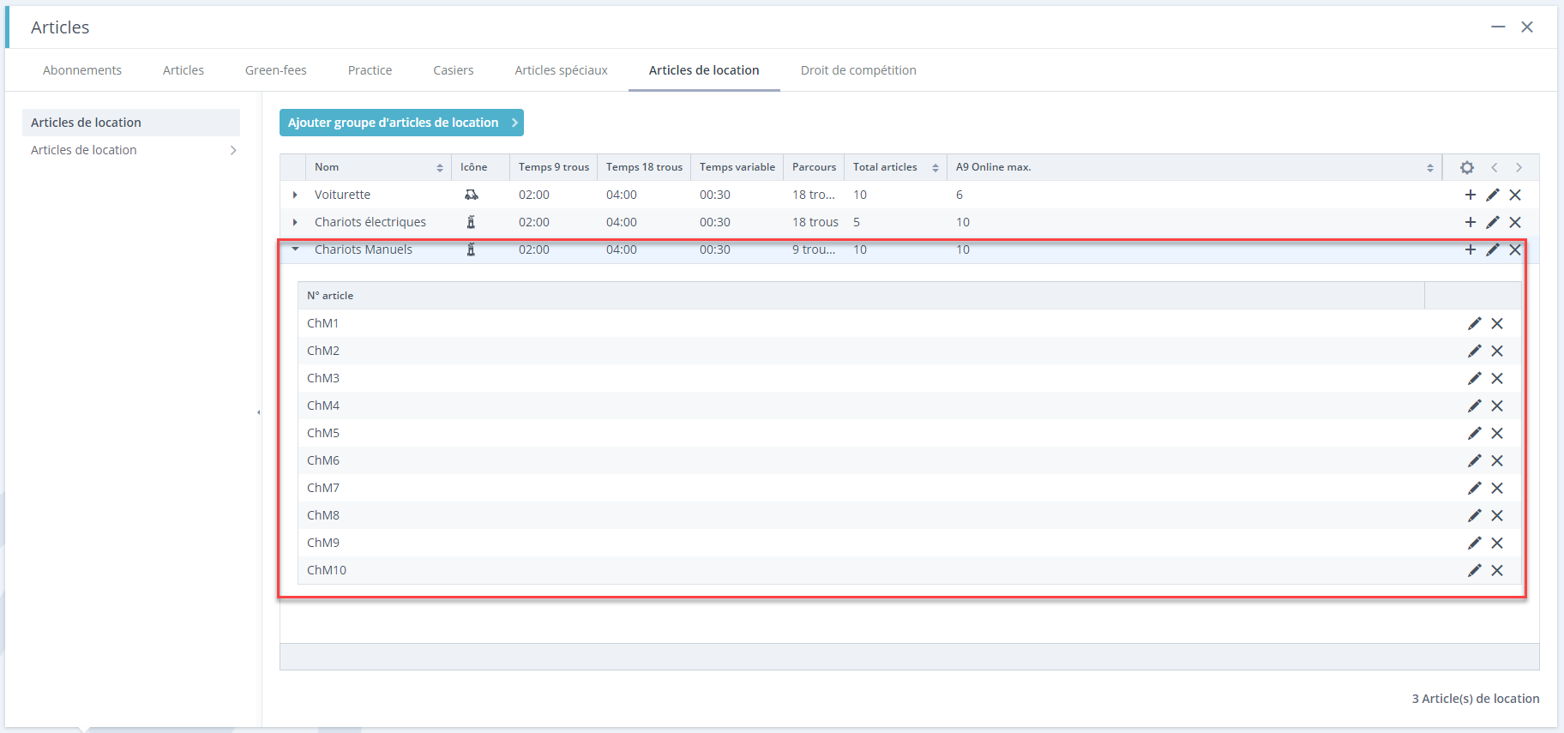Collapse the left sidebar panel handle
1564x733 pixels.
tap(259, 412)
